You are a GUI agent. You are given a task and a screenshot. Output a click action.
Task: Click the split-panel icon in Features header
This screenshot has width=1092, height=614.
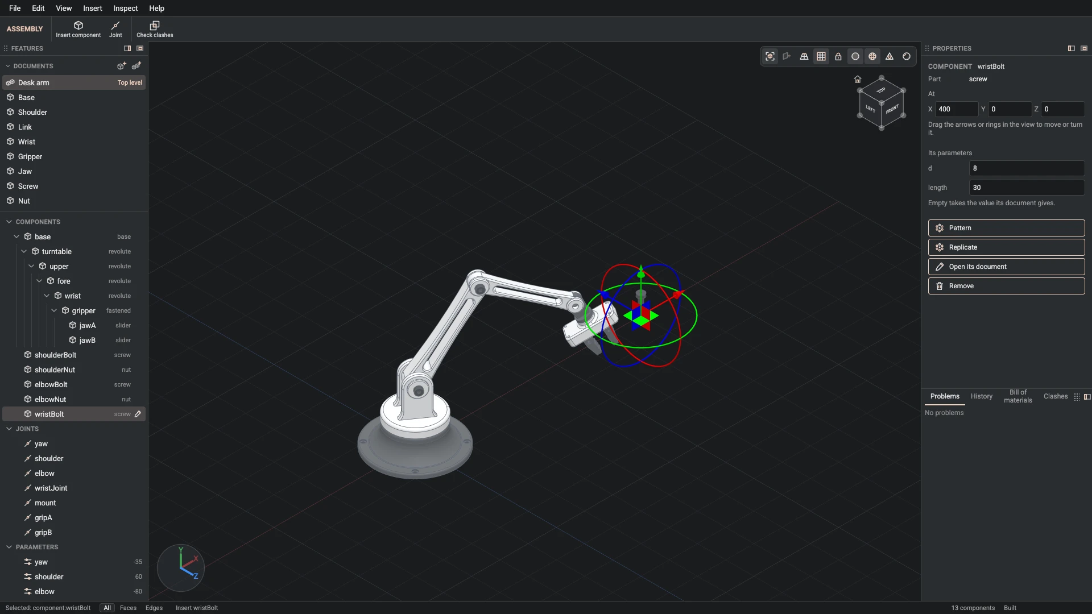(127, 48)
